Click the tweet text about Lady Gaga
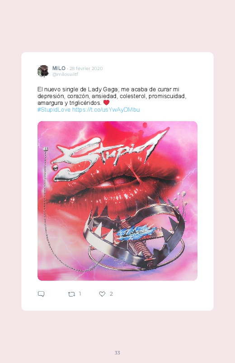Viewport: 235px width, 363px height. point(112,96)
